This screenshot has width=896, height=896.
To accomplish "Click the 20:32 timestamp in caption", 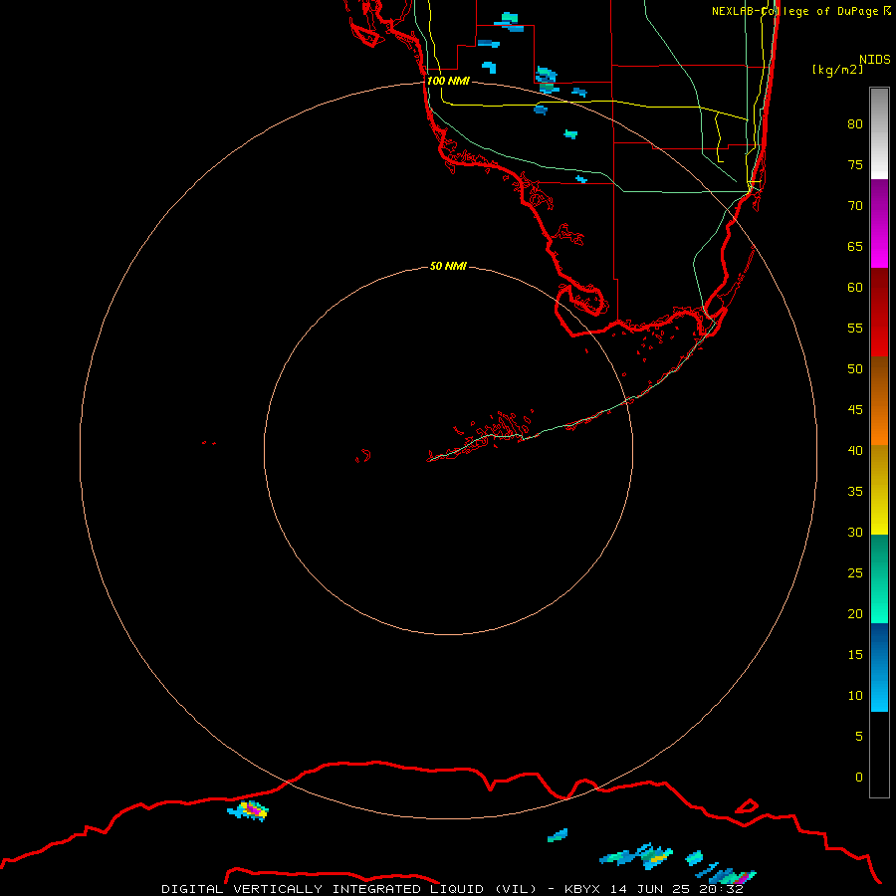I will tap(721, 889).
